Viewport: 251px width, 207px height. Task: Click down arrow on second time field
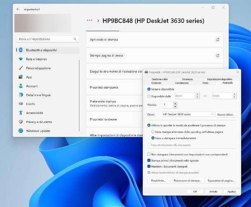(x=235, y=97)
